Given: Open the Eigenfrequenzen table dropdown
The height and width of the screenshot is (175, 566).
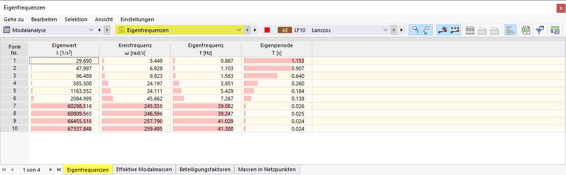Looking at the screenshot, I should 239,30.
